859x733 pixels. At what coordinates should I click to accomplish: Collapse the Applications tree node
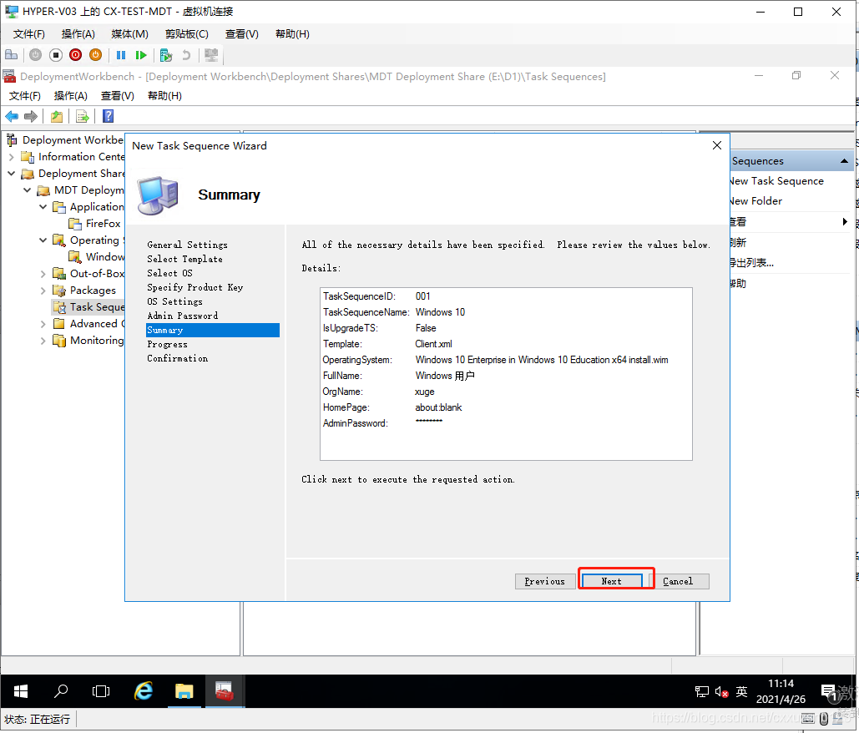[x=43, y=207]
